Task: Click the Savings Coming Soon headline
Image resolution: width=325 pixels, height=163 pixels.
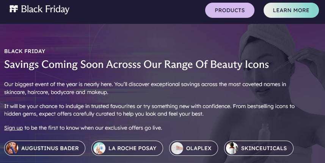Action: 137,64
